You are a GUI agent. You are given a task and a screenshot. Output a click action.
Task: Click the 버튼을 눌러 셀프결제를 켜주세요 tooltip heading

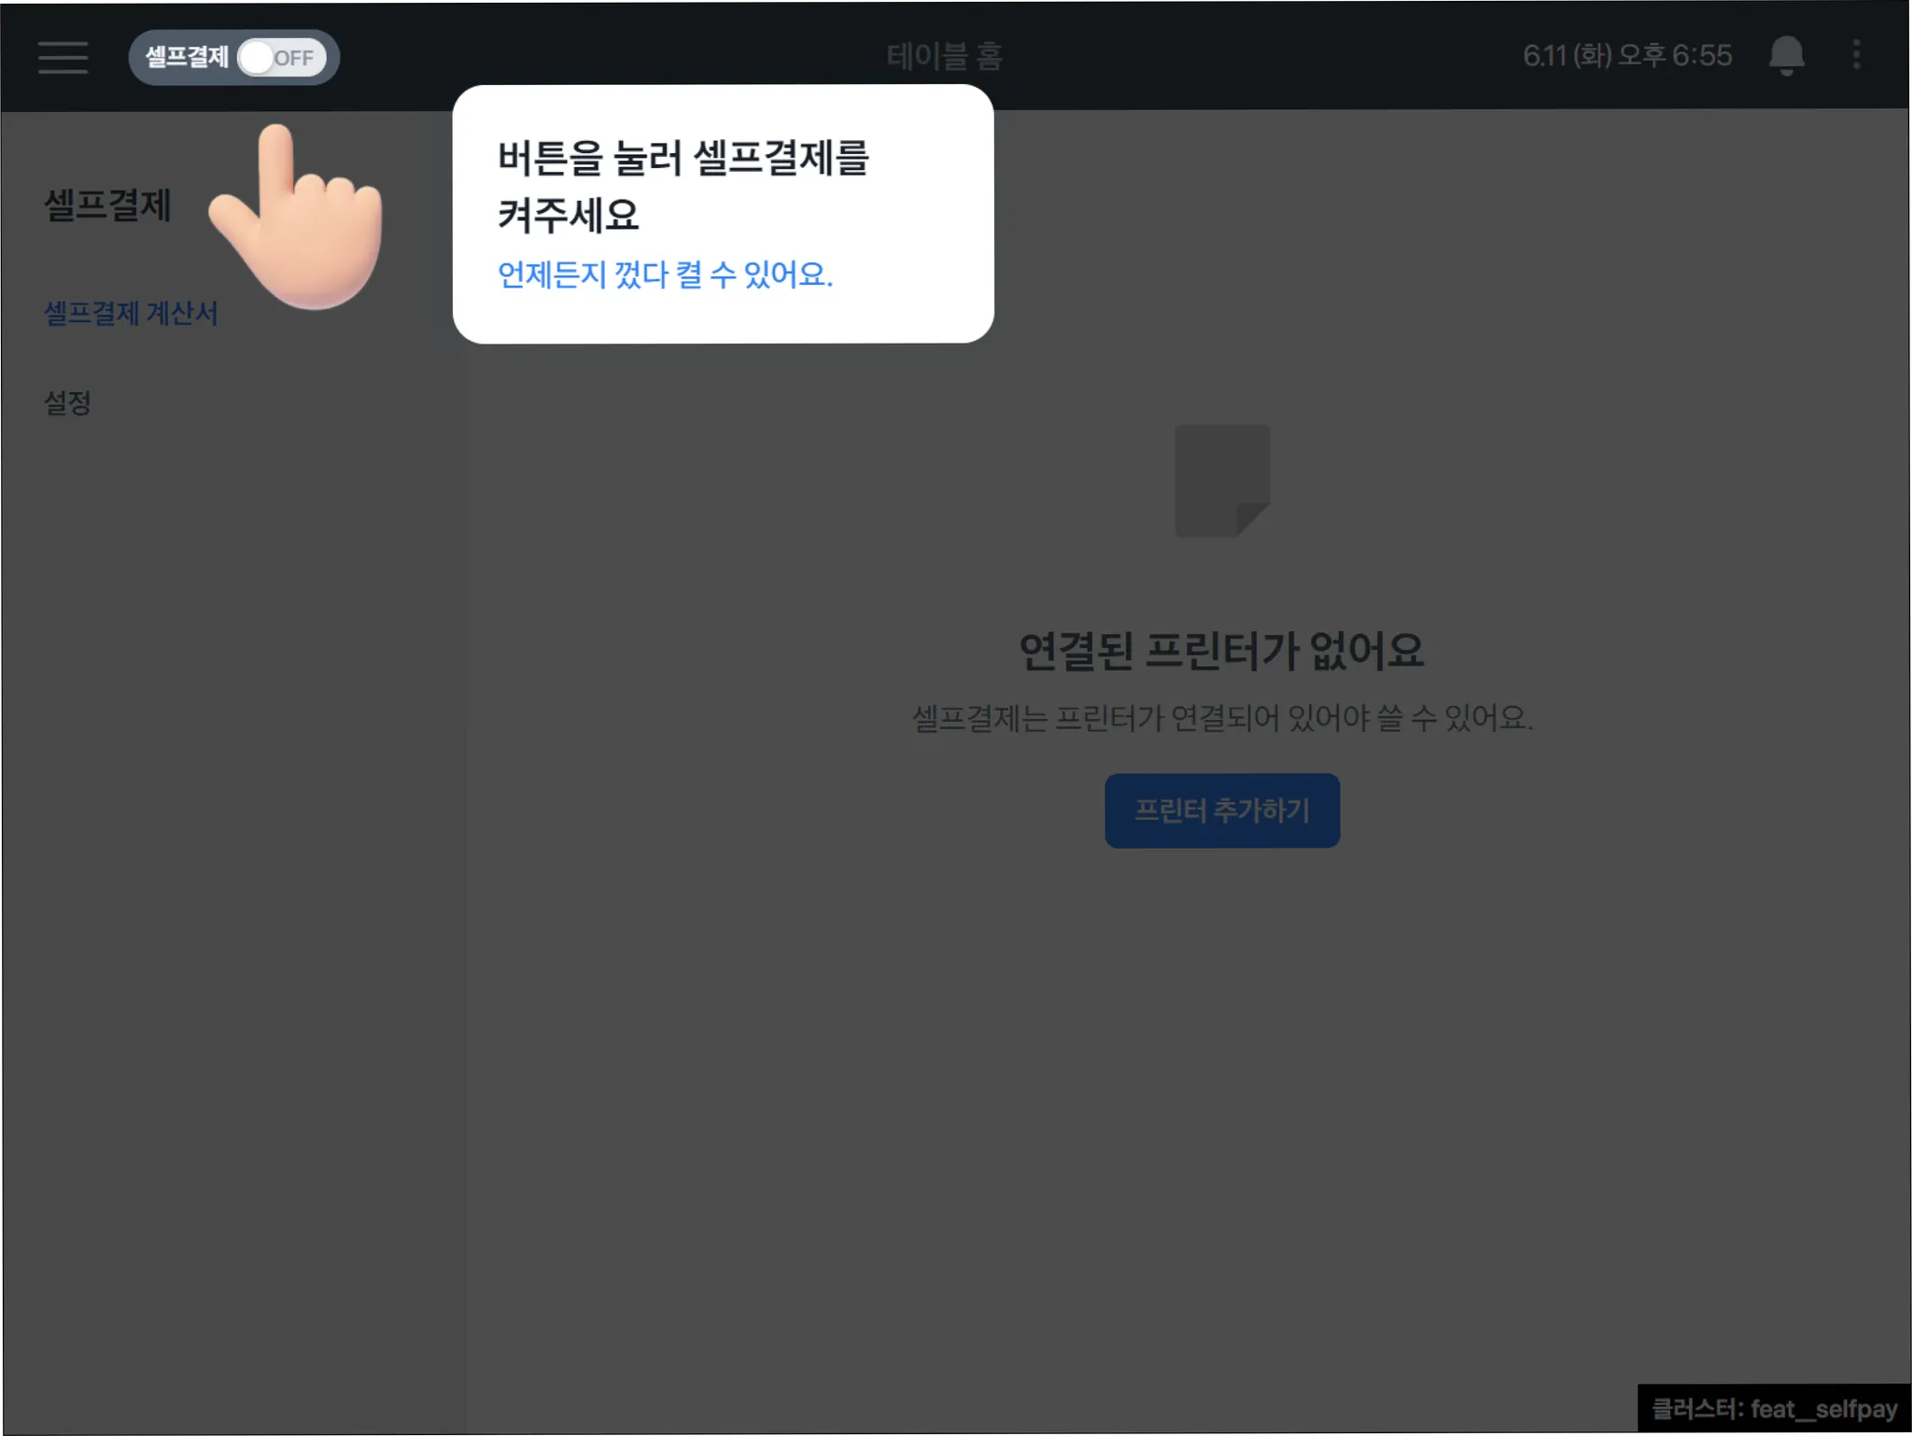point(682,185)
